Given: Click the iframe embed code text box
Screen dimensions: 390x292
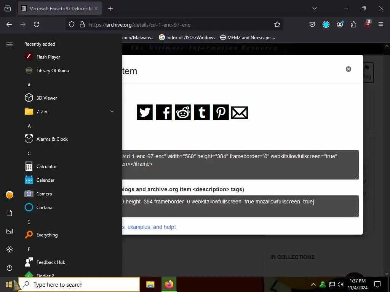Looking at the screenshot, I should 240,165.
